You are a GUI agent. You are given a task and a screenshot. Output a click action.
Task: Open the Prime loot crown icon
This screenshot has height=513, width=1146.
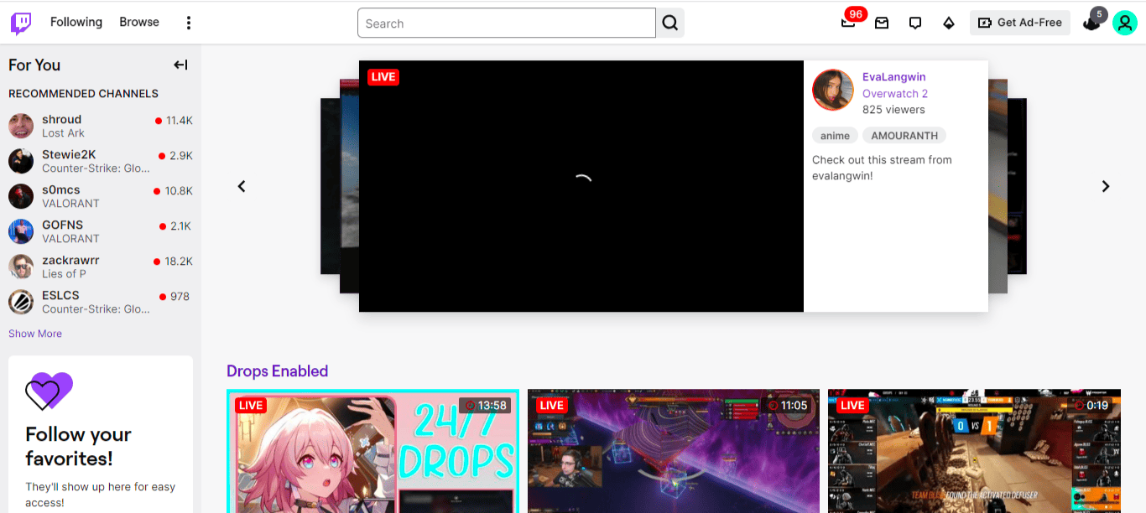click(1092, 23)
